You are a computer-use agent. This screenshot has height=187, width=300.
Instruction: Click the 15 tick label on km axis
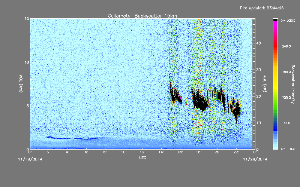pos(27,19)
